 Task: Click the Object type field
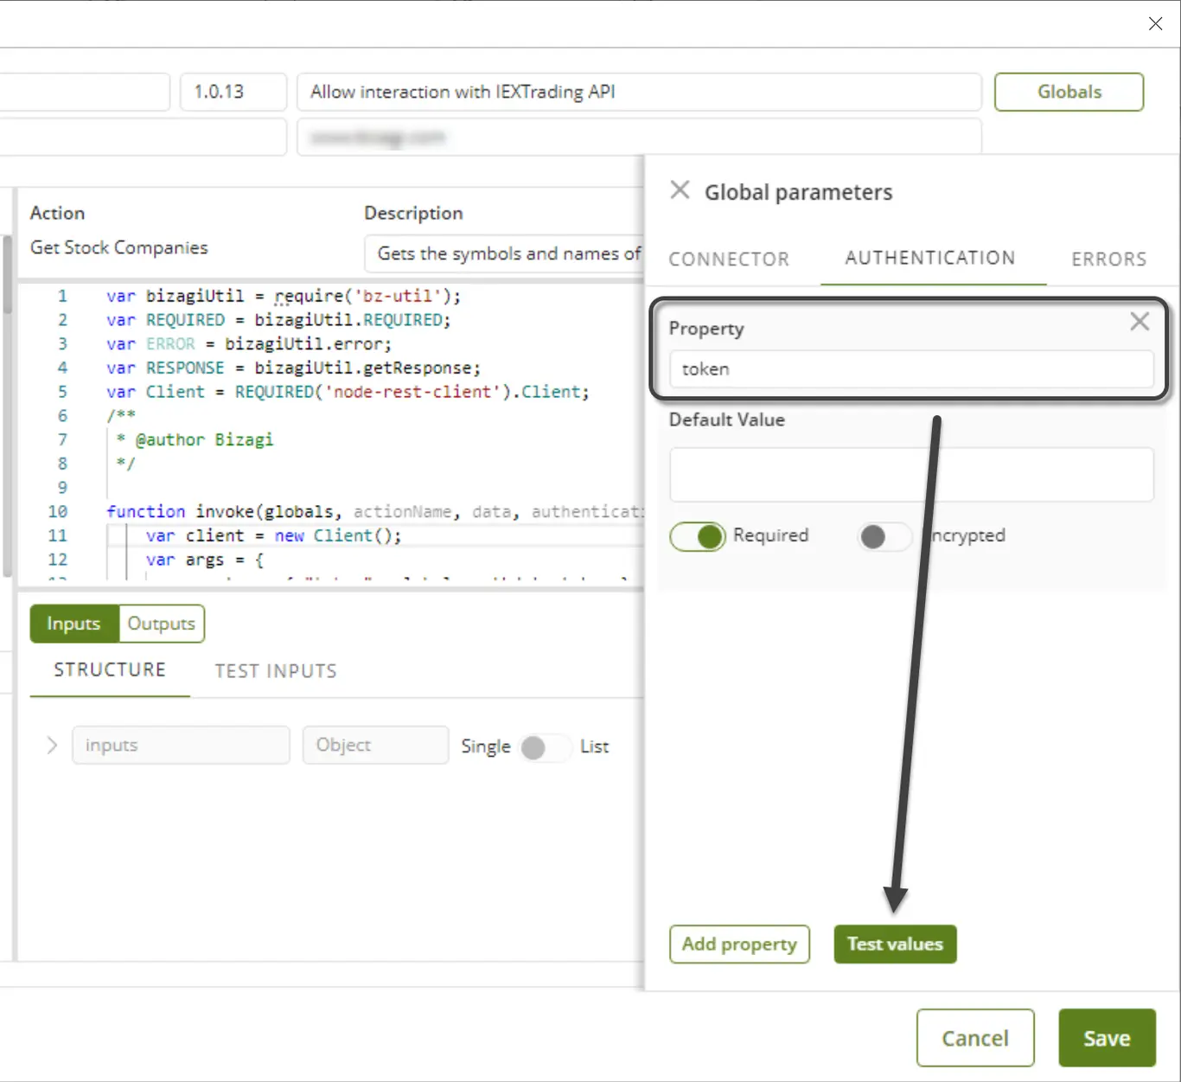pyautogui.click(x=375, y=745)
